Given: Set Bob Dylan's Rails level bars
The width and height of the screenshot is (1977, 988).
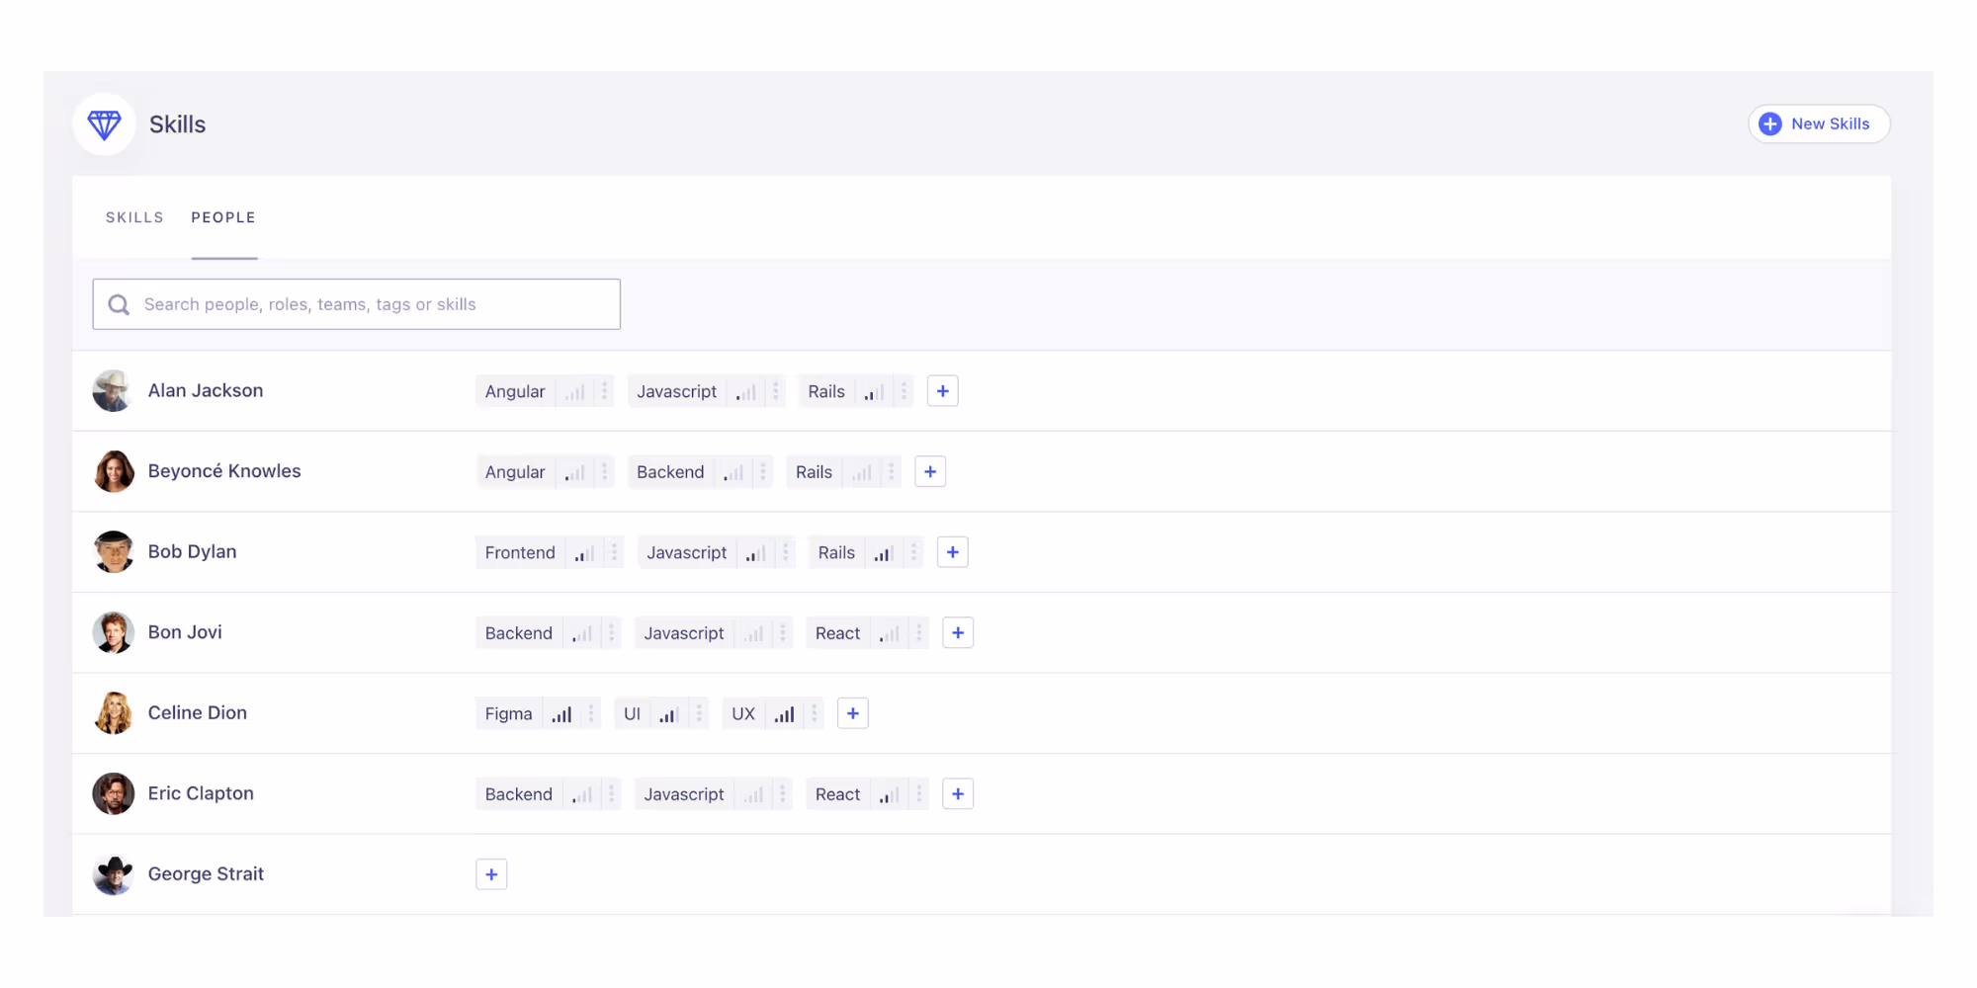Looking at the screenshot, I should [884, 553].
